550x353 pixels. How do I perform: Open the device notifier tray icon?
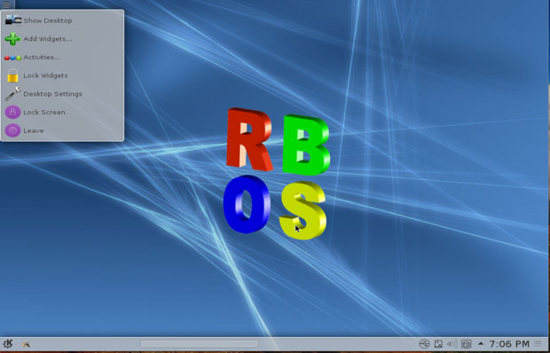(424, 343)
